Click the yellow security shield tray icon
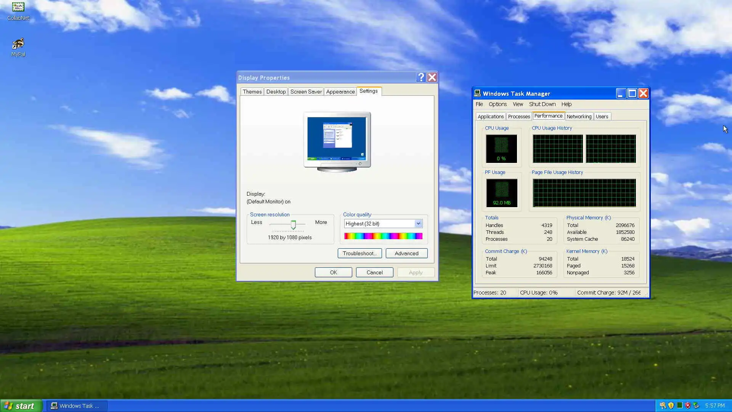The width and height of the screenshot is (732, 412). [x=671, y=406]
